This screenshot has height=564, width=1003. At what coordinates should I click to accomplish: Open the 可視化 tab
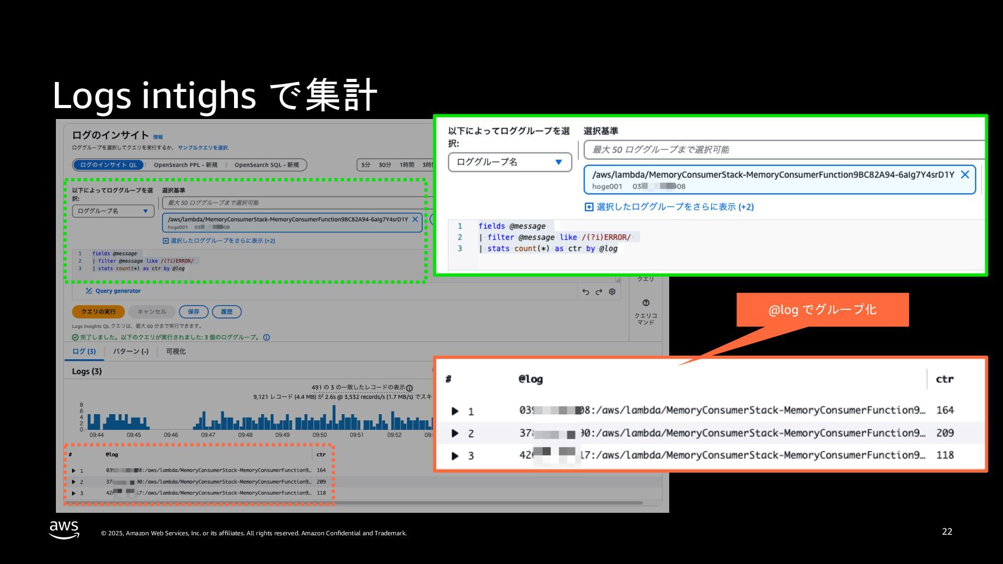(176, 351)
